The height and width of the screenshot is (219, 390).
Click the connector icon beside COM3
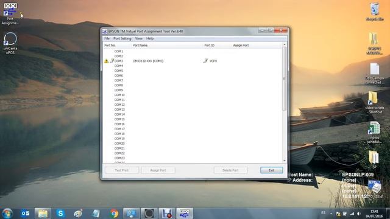(x=112, y=61)
